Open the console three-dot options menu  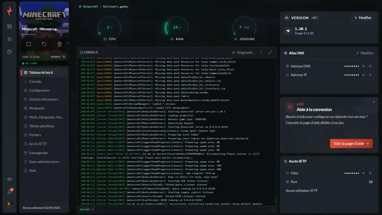(261, 52)
